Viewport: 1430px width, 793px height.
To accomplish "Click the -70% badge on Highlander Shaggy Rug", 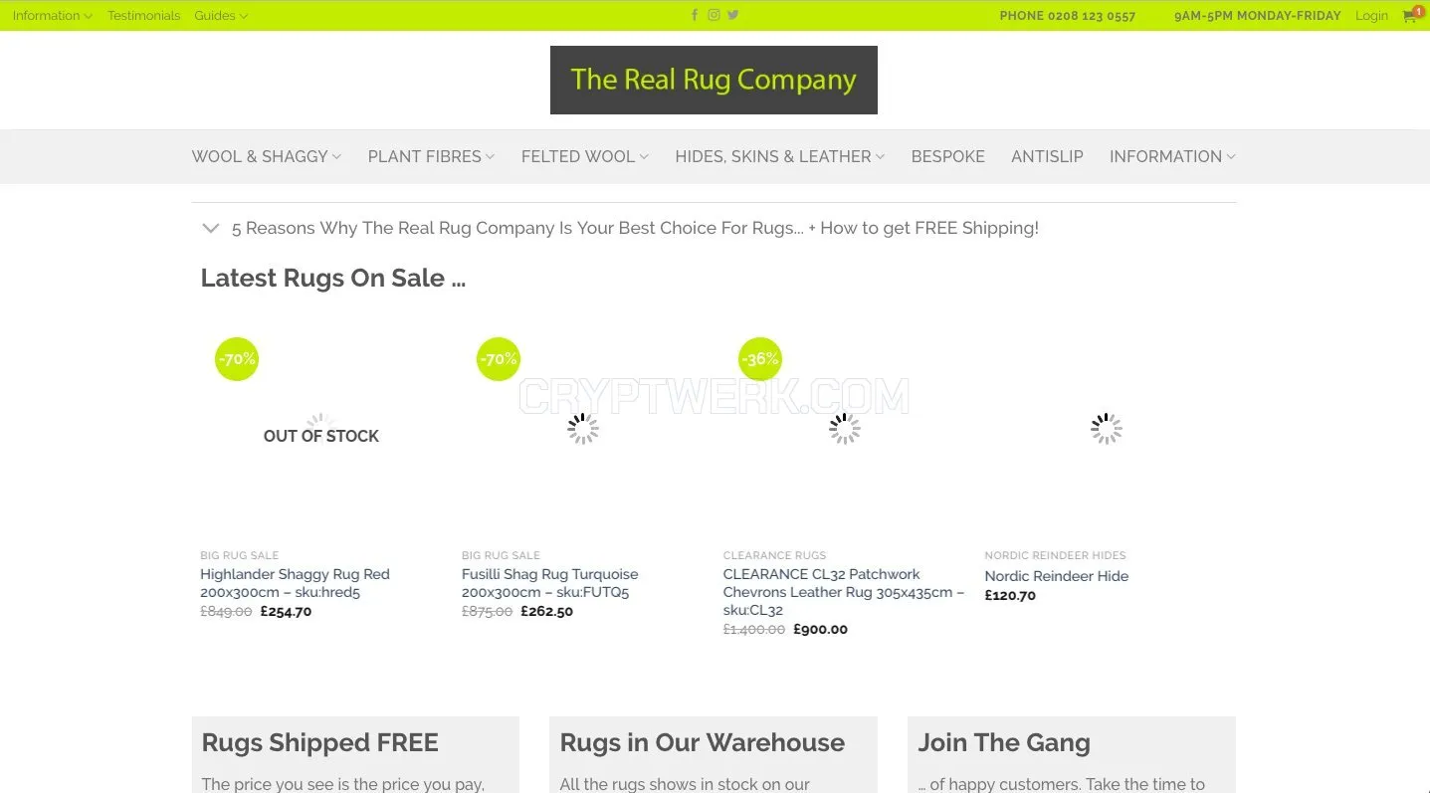I will 237,359.
